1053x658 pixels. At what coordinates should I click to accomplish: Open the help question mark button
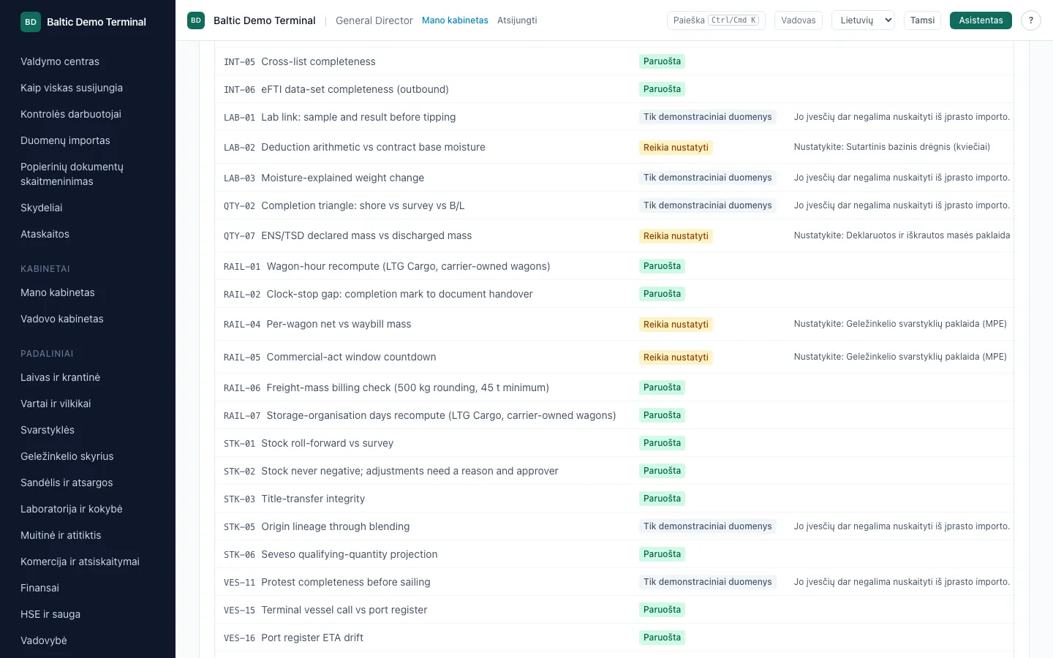(x=1031, y=20)
